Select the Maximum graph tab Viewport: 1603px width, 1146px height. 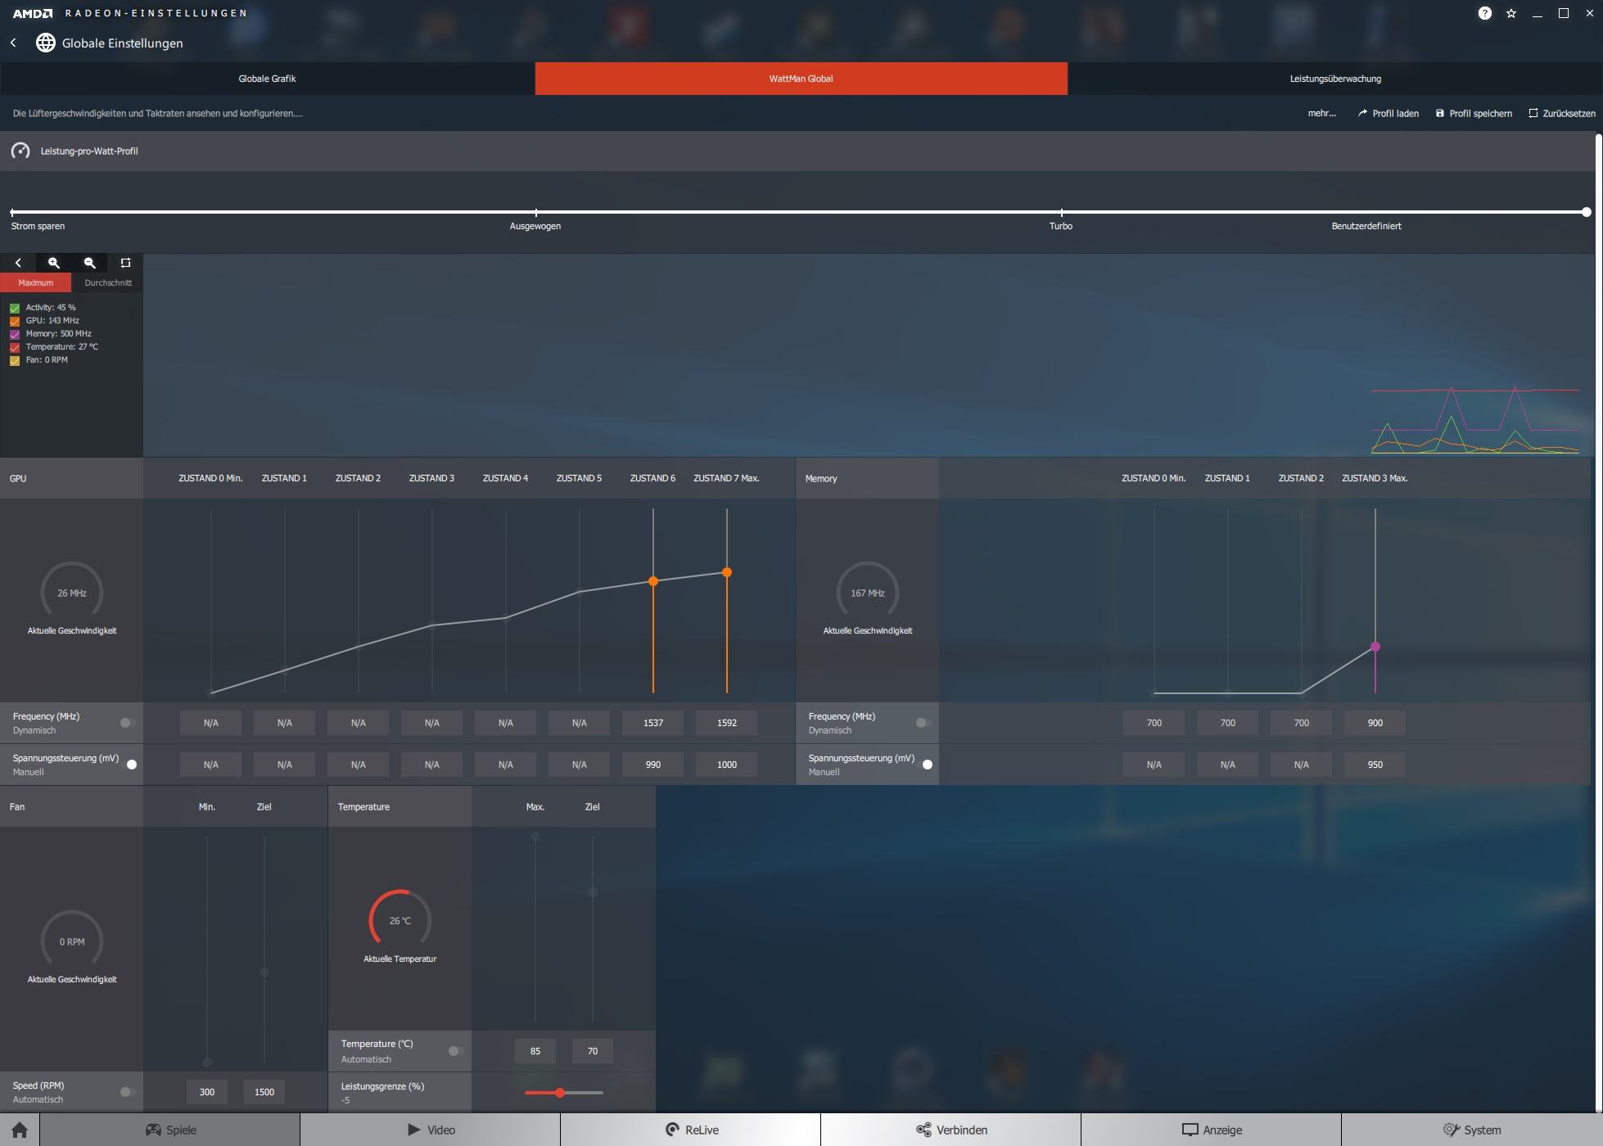[36, 282]
